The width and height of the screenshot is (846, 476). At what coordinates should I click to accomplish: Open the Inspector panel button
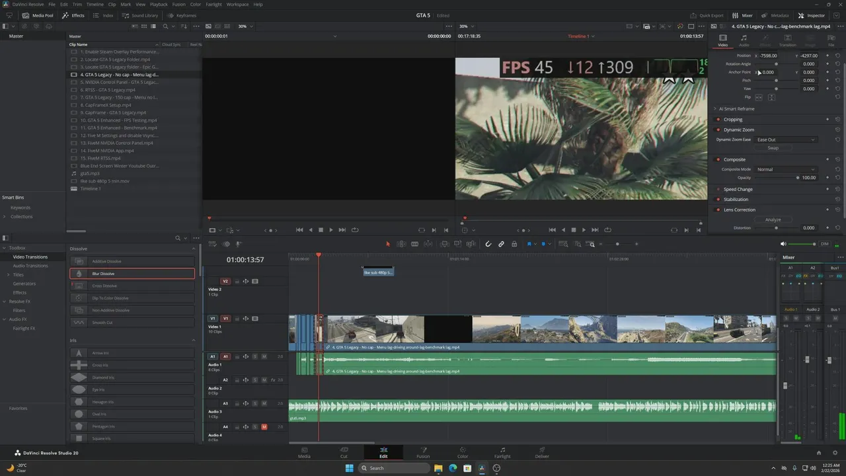click(x=812, y=15)
